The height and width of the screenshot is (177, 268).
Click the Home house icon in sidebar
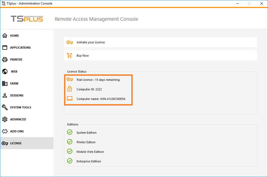[5, 36]
